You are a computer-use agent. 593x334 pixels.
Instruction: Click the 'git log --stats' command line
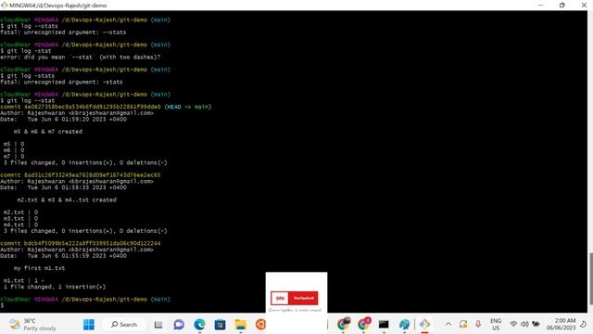[x=29, y=26]
